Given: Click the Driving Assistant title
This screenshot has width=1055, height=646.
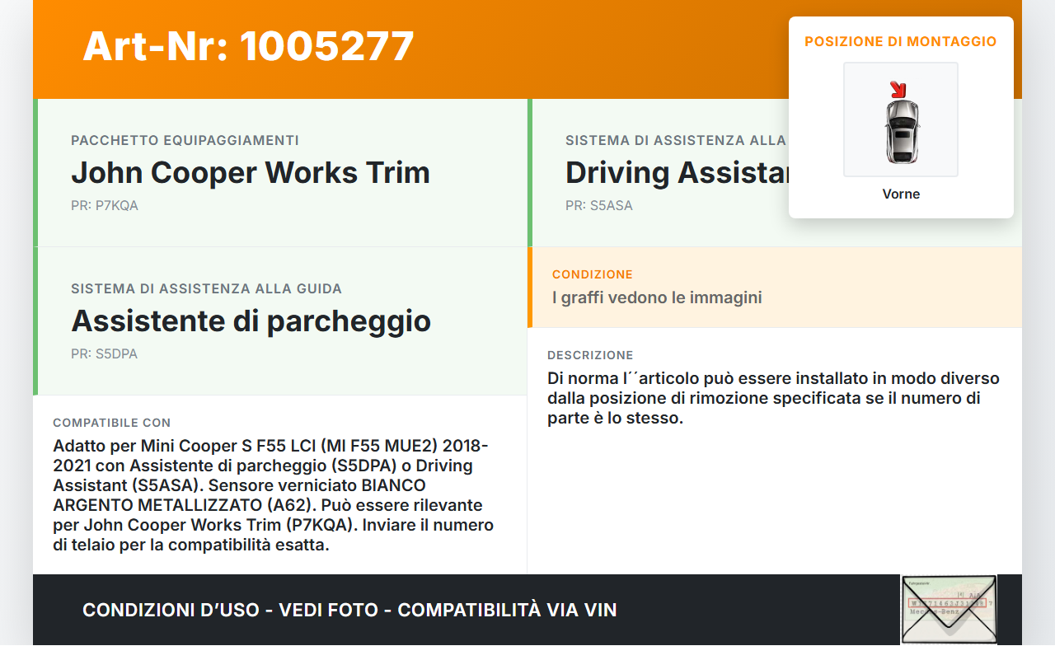Looking at the screenshot, I should coord(677,173).
